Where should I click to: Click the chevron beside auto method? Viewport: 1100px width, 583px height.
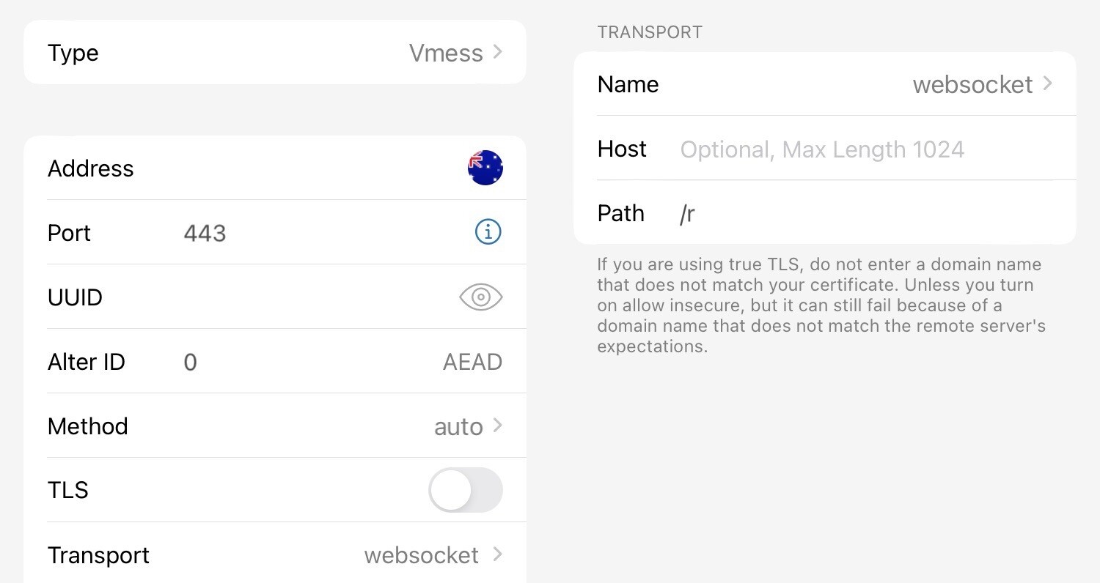click(497, 426)
